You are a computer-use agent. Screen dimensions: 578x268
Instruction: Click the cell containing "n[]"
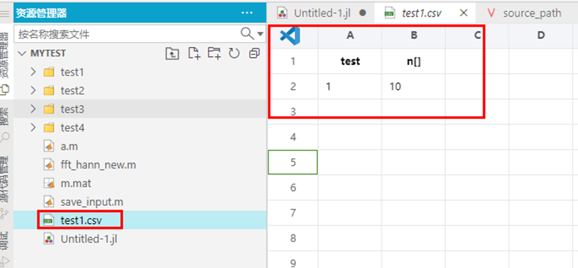click(414, 61)
